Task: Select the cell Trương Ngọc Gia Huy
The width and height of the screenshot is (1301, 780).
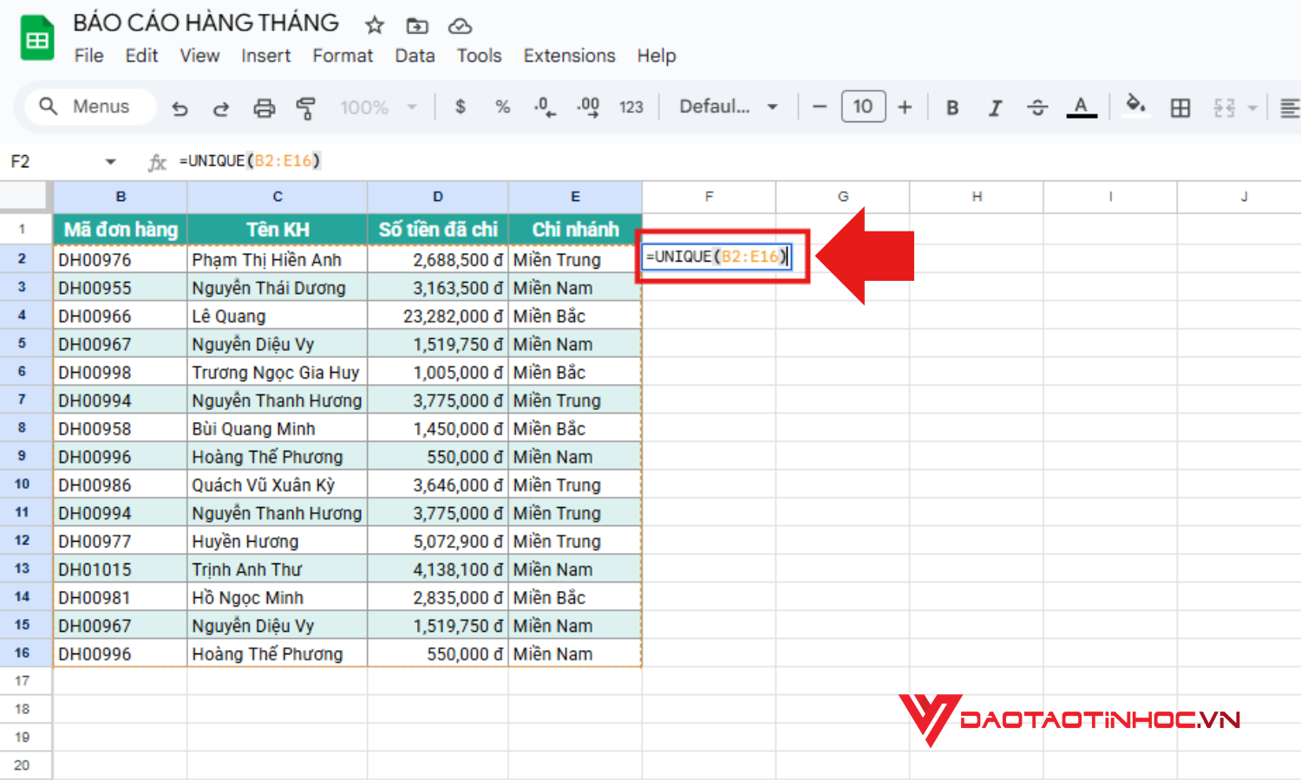Action: click(x=278, y=373)
